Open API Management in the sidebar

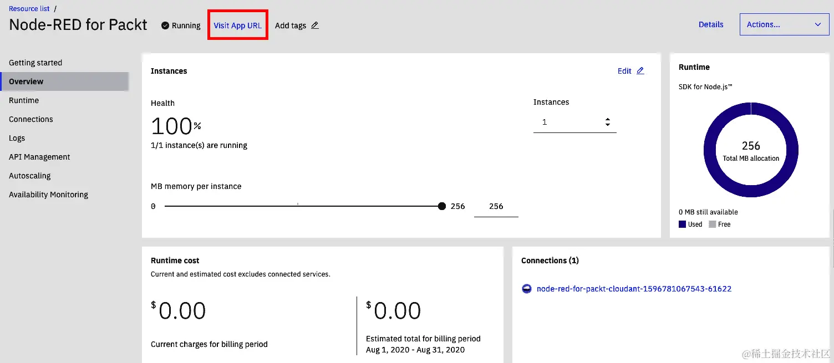pyautogui.click(x=39, y=157)
